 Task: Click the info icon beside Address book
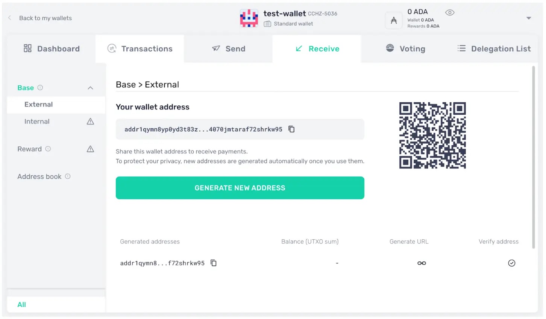pyautogui.click(x=67, y=176)
